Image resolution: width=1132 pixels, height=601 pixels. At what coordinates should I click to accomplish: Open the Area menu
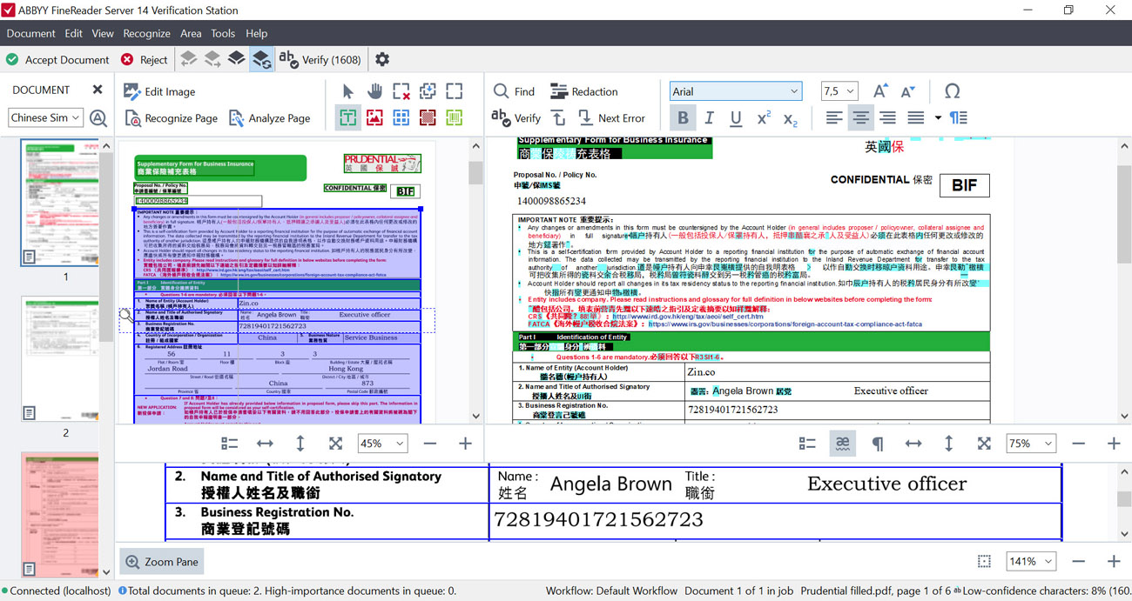(191, 33)
